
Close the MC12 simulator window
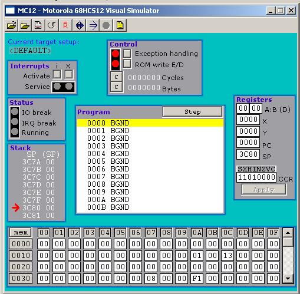click(291, 11)
